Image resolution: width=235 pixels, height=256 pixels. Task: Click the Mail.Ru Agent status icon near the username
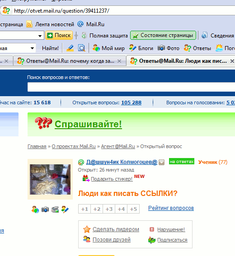81,162
